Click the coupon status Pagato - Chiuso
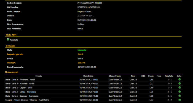193x103 pixels. [x=84, y=12]
